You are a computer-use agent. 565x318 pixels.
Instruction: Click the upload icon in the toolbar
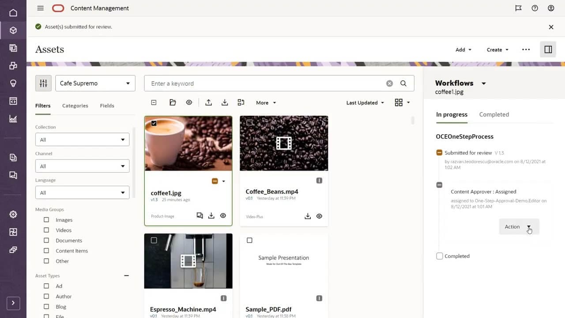[209, 102]
